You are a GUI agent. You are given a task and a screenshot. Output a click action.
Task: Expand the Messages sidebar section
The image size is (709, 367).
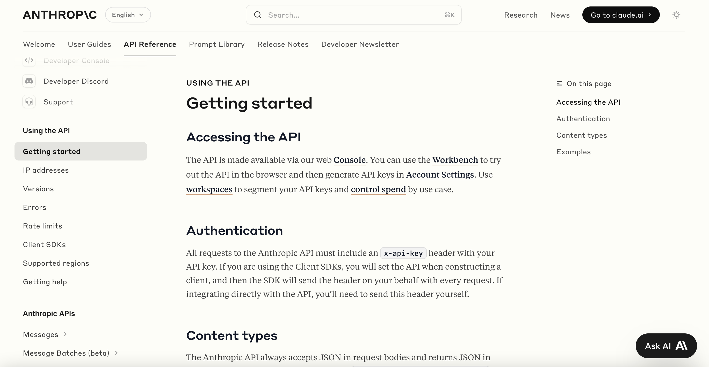click(x=65, y=334)
